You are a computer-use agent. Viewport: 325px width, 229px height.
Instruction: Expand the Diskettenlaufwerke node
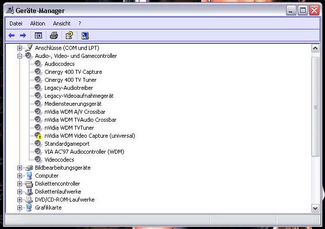pyautogui.click(x=19, y=192)
